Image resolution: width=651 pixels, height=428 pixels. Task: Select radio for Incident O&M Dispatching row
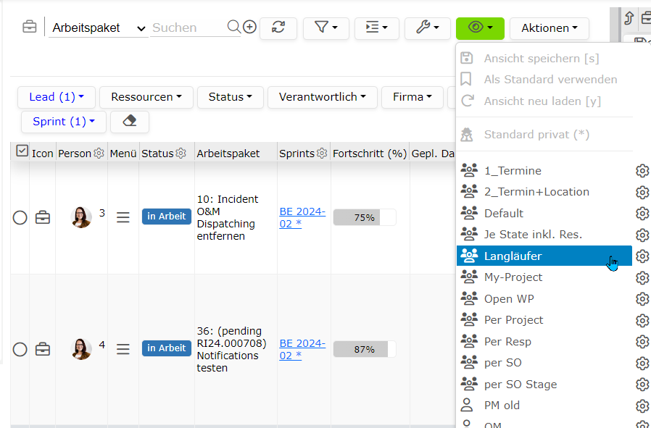coord(20,217)
